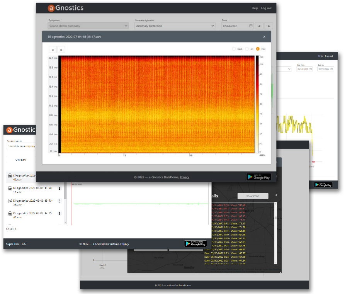Screen dimensions: 345x294
Task: Open three-dot menu for Di-agnostics-2022-03-09-15-50-12.wav
Action: 59,189
